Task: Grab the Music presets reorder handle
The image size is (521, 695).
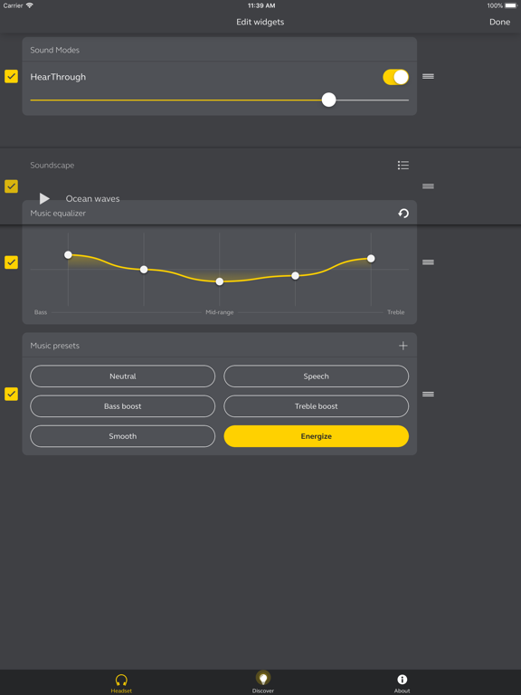Action: [x=428, y=394]
